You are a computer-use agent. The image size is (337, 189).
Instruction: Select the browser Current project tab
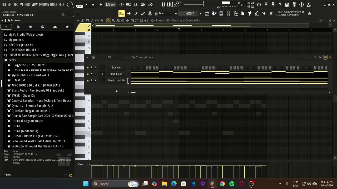(x=18, y=27)
